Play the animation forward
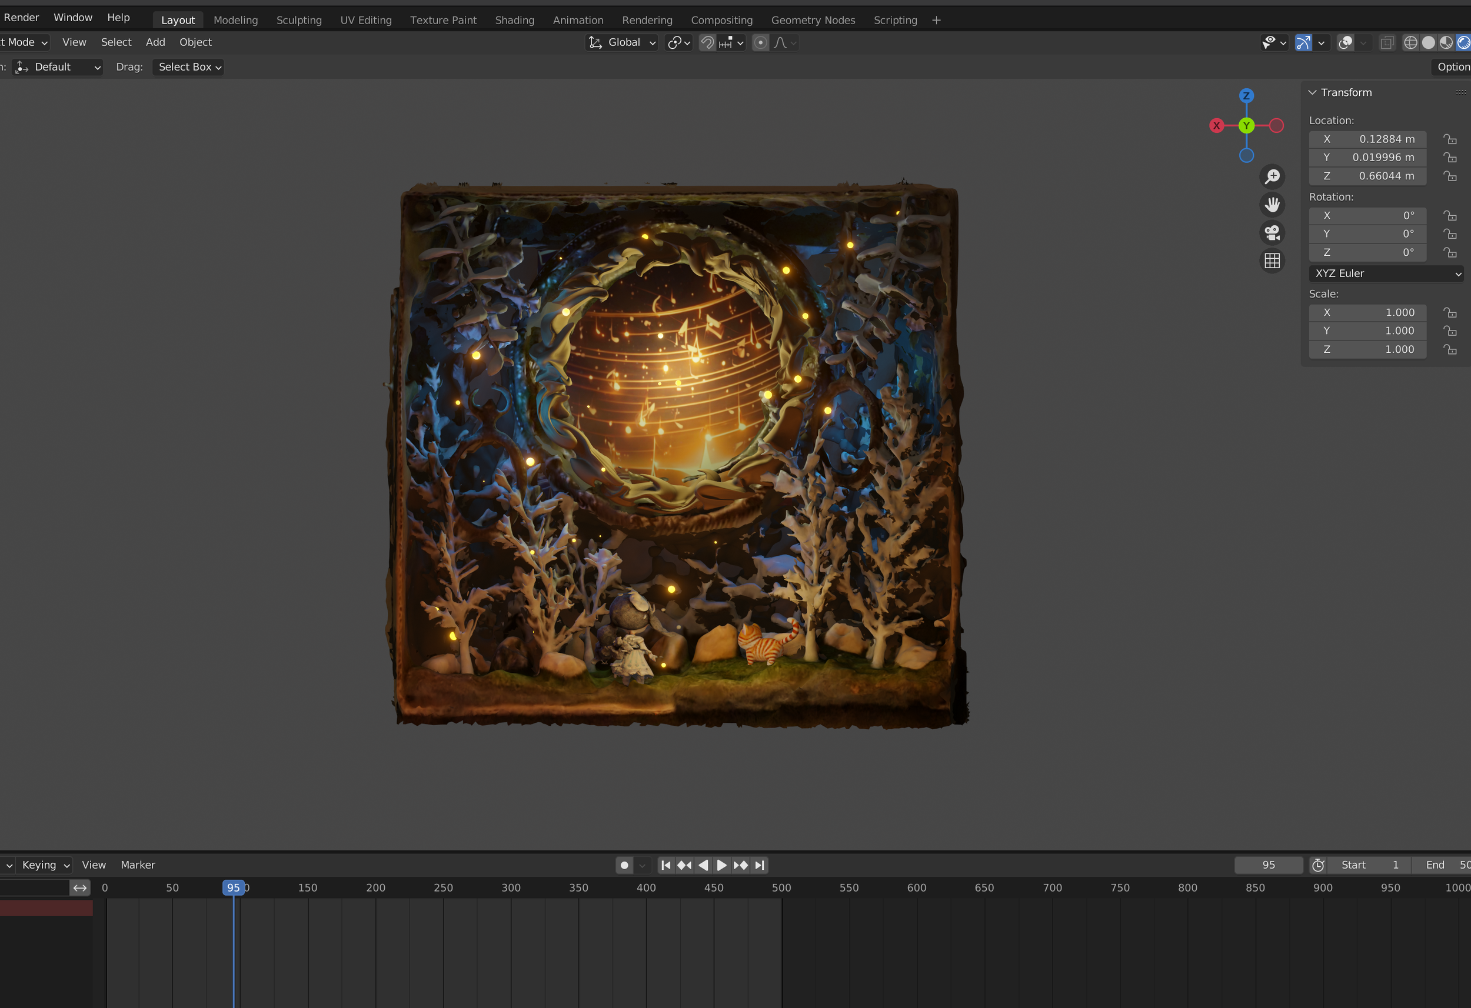Viewport: 1471px width, 1008px height. click(x=721, y=865)
